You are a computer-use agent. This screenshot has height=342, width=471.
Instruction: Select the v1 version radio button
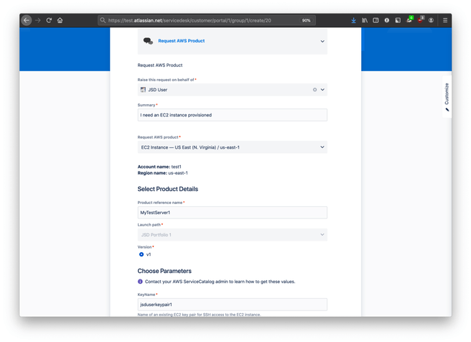(x=141, y=254)
